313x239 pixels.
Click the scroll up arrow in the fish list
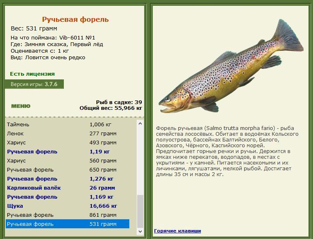140,123
